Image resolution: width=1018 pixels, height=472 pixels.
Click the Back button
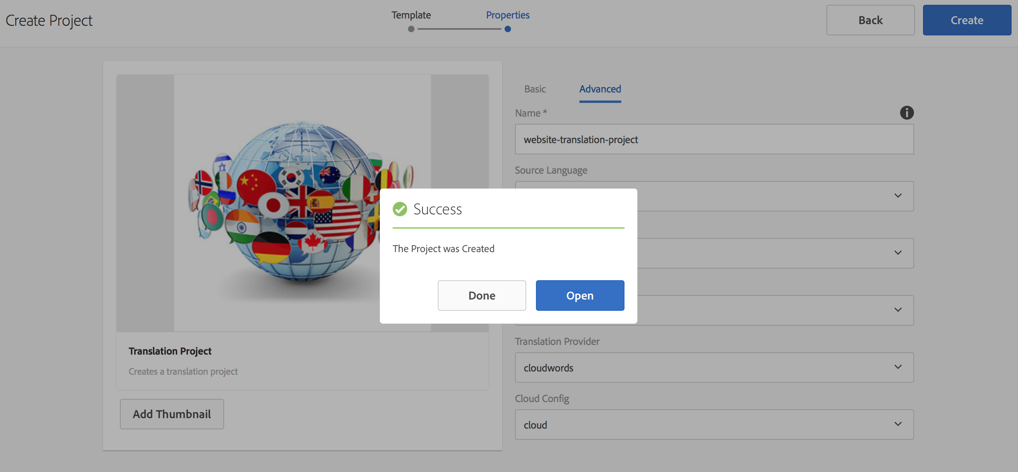click(870, 20)
